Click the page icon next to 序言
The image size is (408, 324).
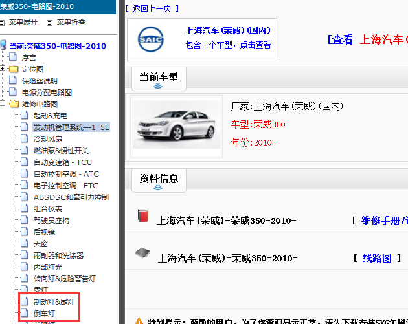click(x=13, y=57)
